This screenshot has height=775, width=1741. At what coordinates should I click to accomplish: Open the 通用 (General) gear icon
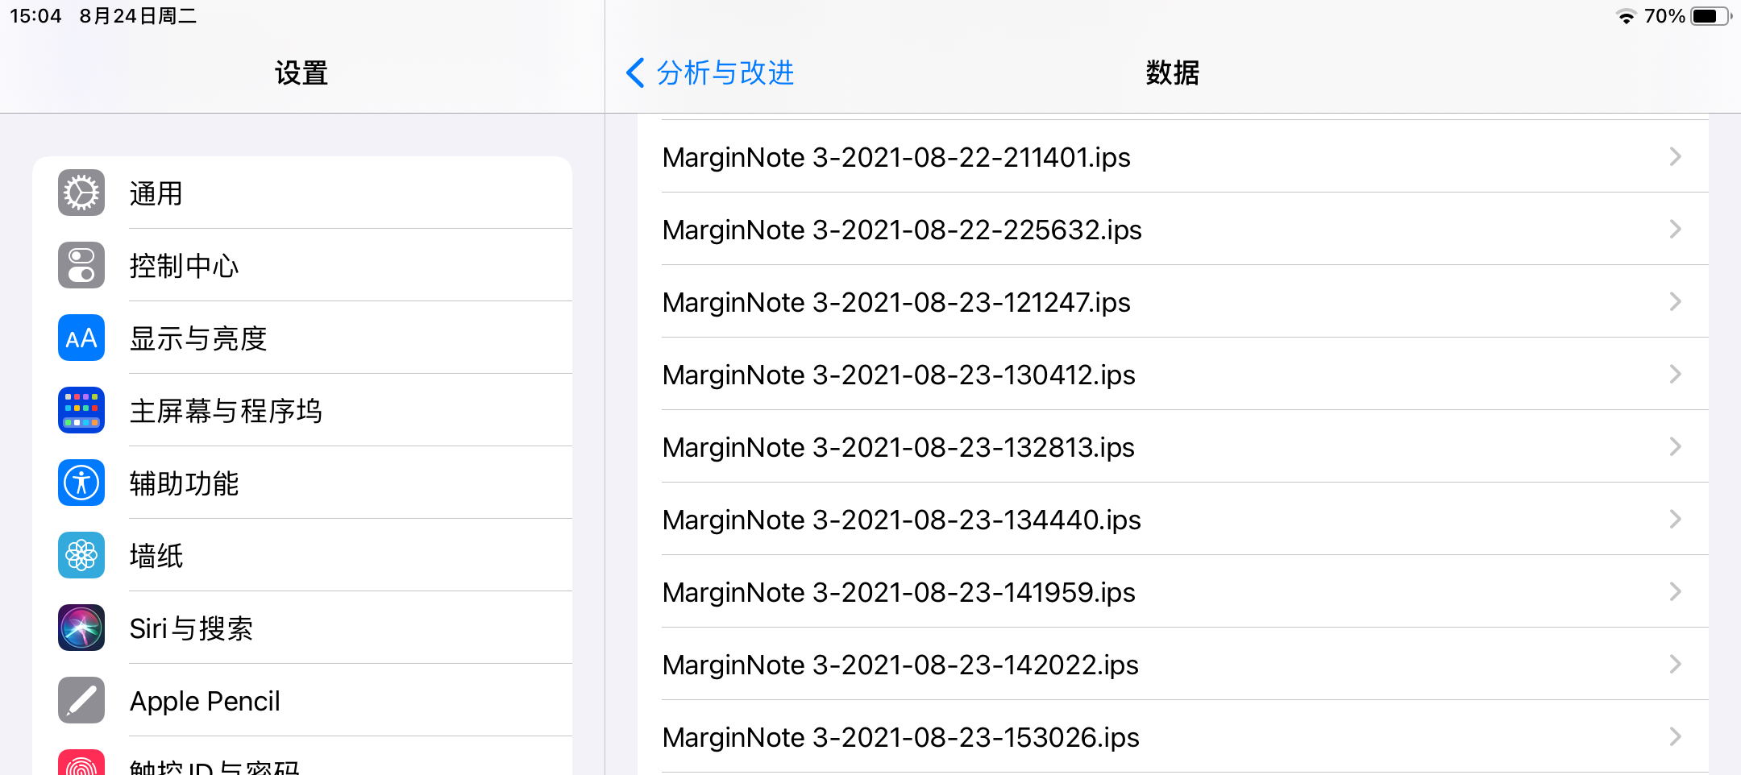tap(81, 193)
